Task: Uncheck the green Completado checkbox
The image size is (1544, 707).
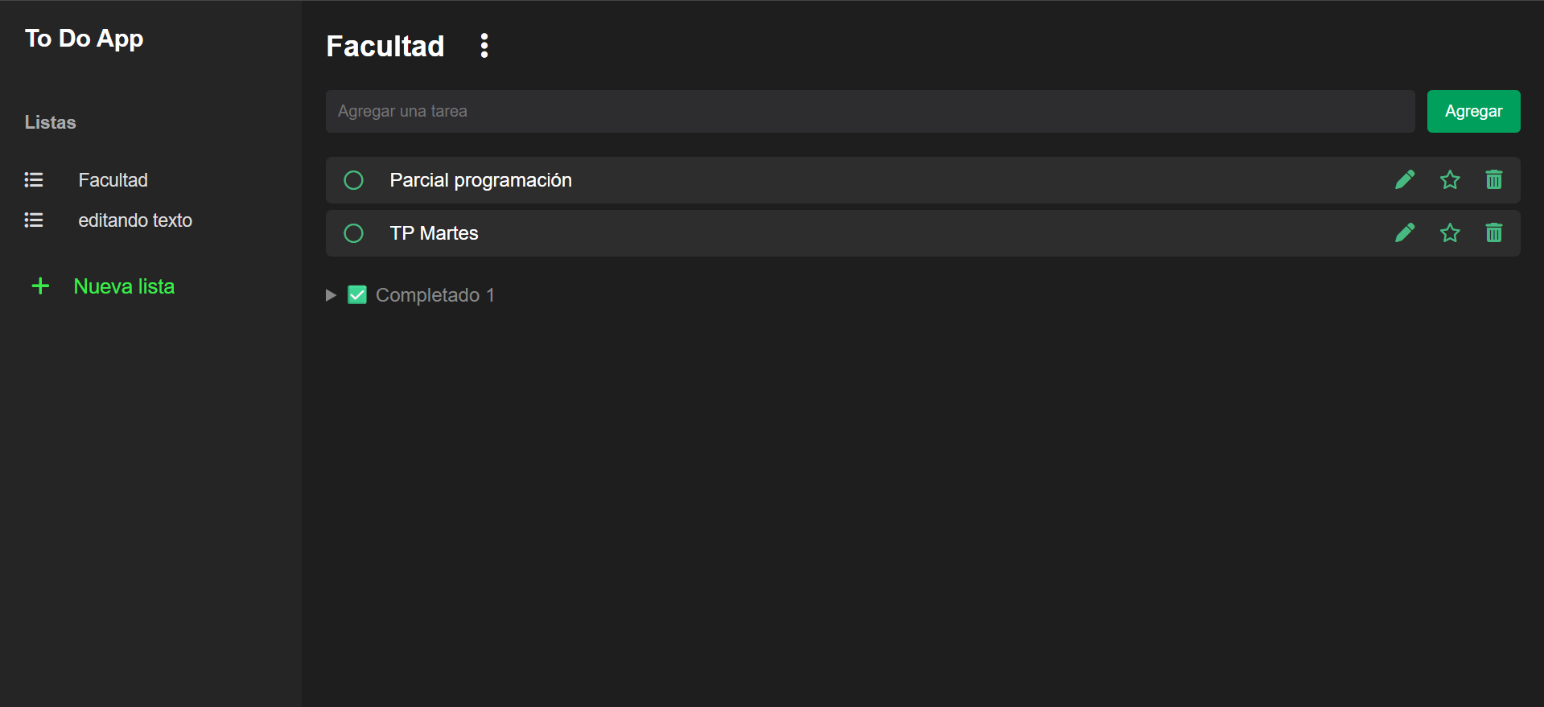Action: (x=356, y=294)
